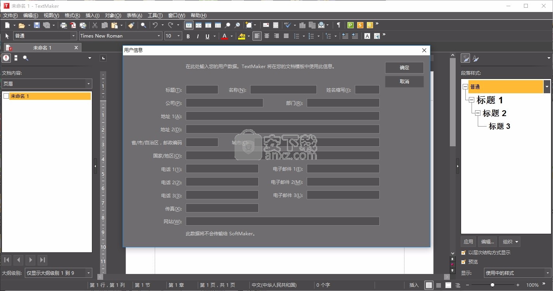This screenshot has width=553, height=291.
Task: Click the 网站(W) input field
Action: [283, 221]
